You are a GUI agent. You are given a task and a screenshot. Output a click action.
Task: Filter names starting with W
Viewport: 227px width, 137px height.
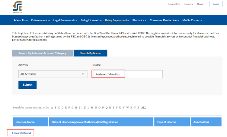[x=128, y=108]
